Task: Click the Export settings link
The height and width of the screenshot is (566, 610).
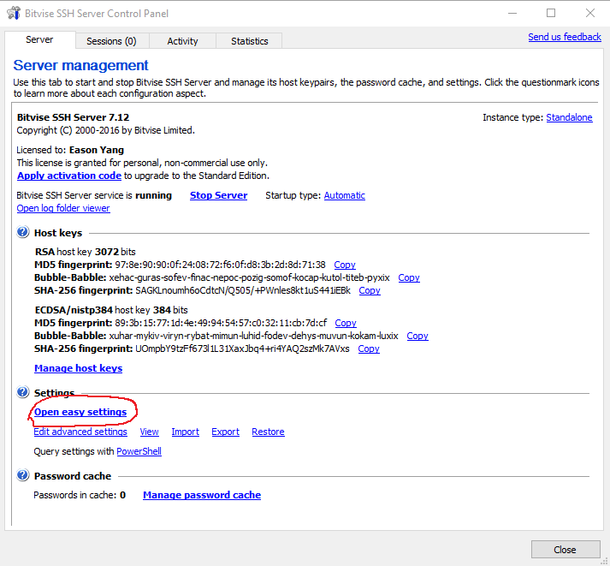Action: coord(225,432)
